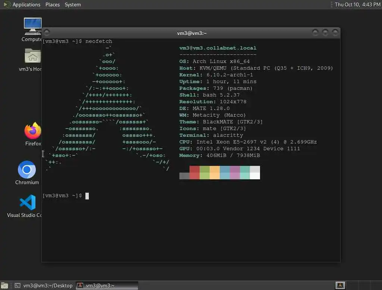Image resolution: width=382 pixels, height=290 pixels.
Task: Close the alacritty terminal window
Action: (335, 32)
